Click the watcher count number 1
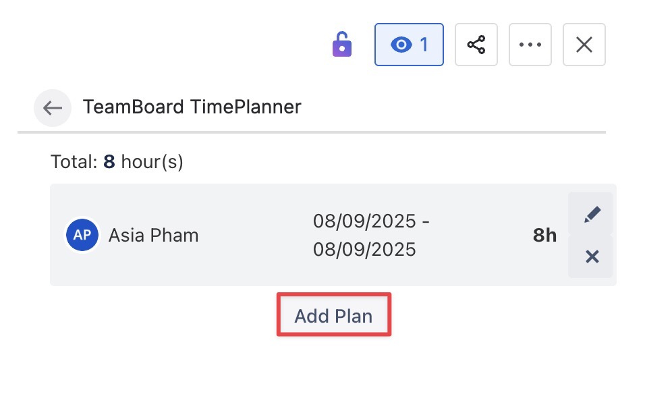Screen dimensions: 645x405 pyautogui.click(x=424, y=45)
